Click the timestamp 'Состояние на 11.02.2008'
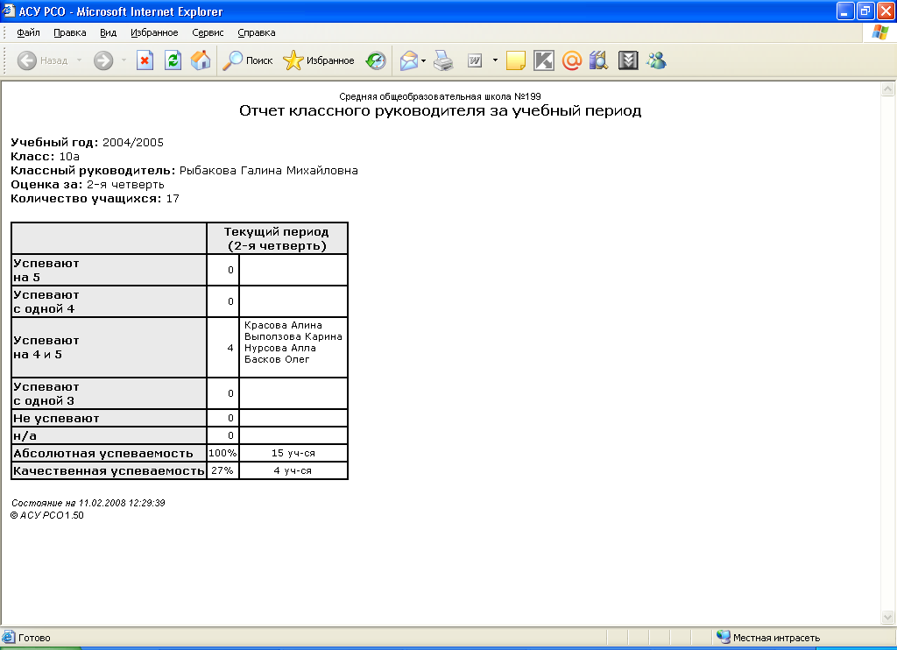This screenshot has height=650, width=897. tap(88, 503)
